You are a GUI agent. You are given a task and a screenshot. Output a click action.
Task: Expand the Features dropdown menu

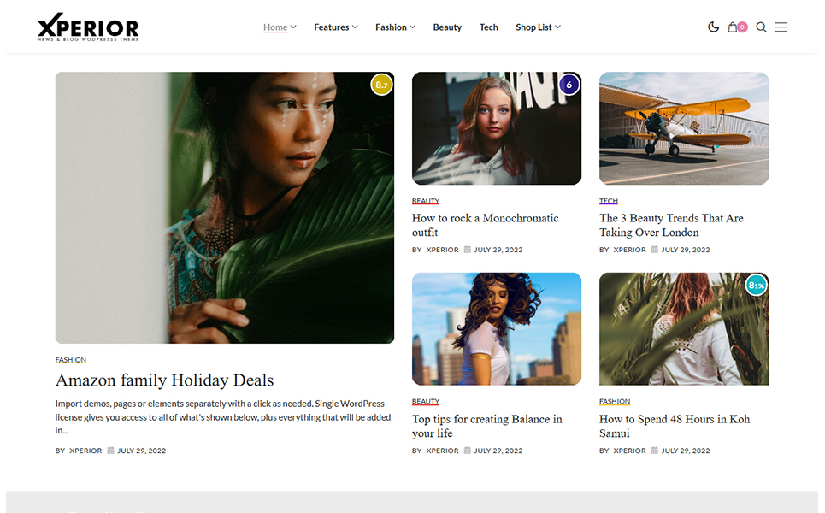click(335, 27)
